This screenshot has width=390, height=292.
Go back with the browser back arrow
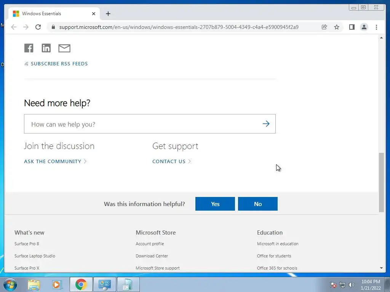click(x=14, y=27)
